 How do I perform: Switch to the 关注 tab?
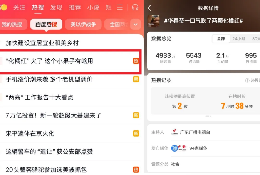(19, 7)
